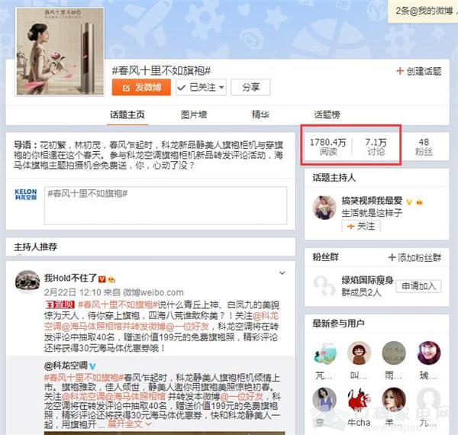This screenshot has width=458, height=435.
Task: Click the 我Hold不住了 profile avatar
Action: click(27, 282)
